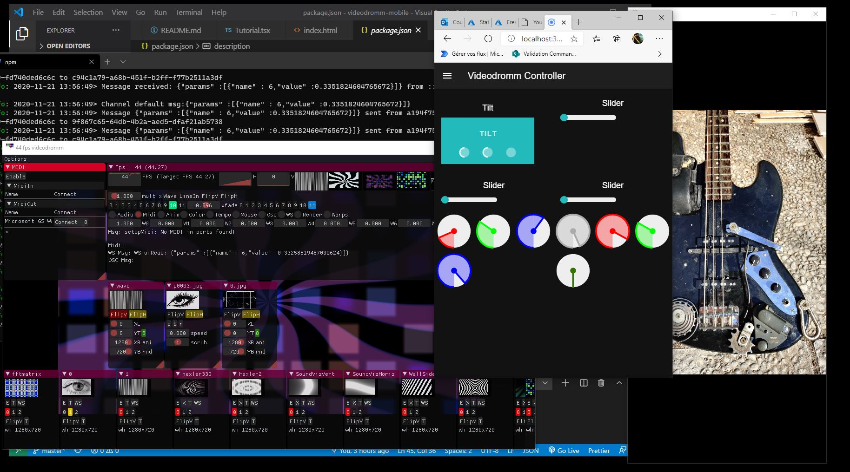Select the Tempo radio option

pyautogui.click(x=210, y=215)
